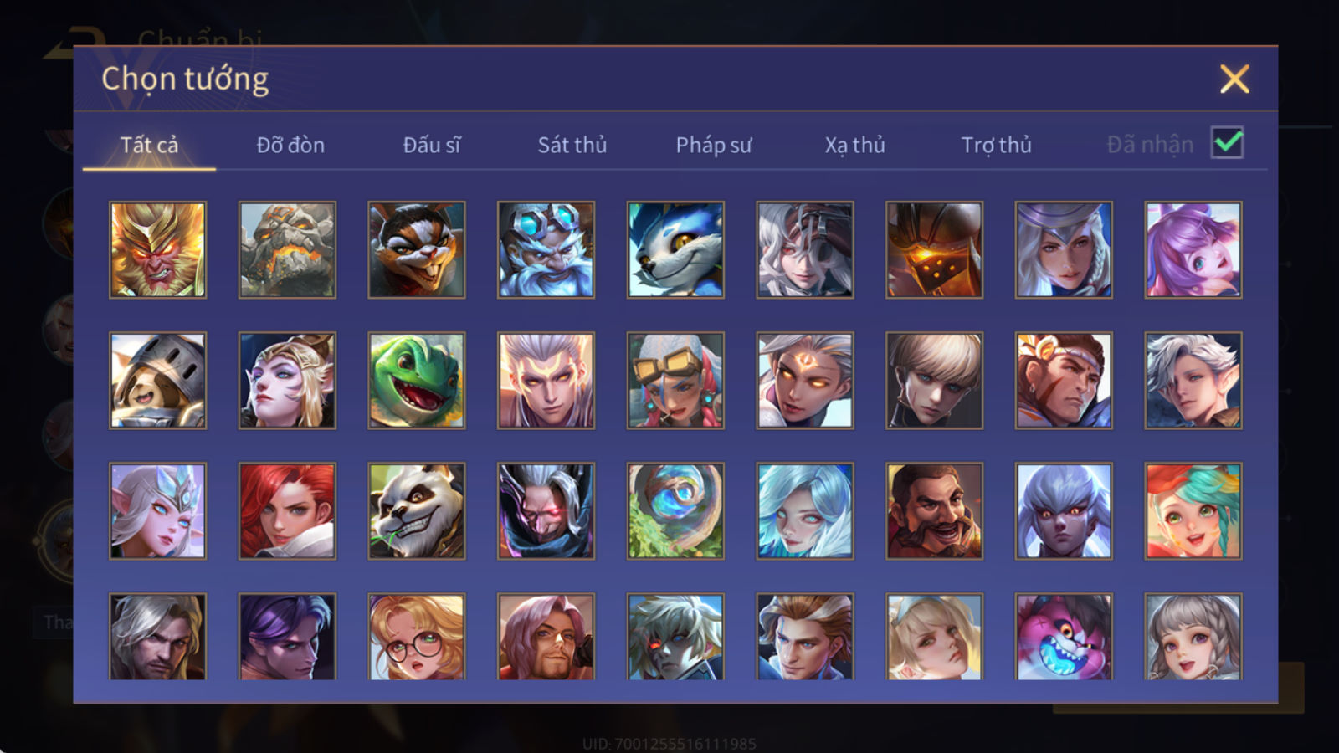Pick the blonde girl with round glasses
The height and width of the screenshot is (753, 1339).
click(x=417, y=637)
